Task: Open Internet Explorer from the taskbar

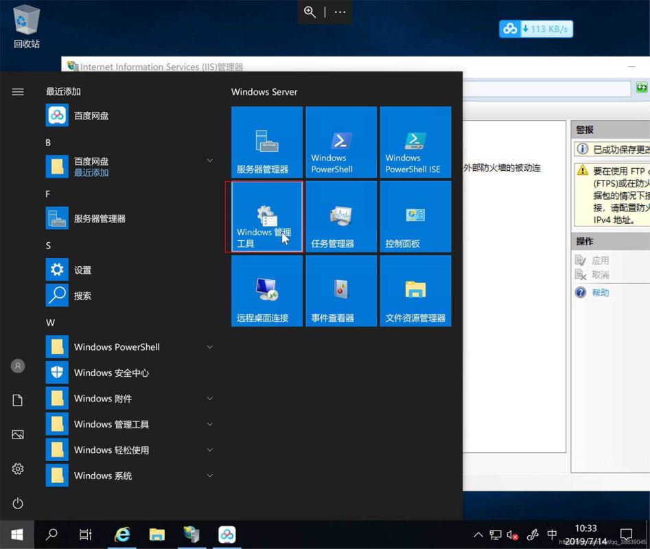Action: pos(122,535)
